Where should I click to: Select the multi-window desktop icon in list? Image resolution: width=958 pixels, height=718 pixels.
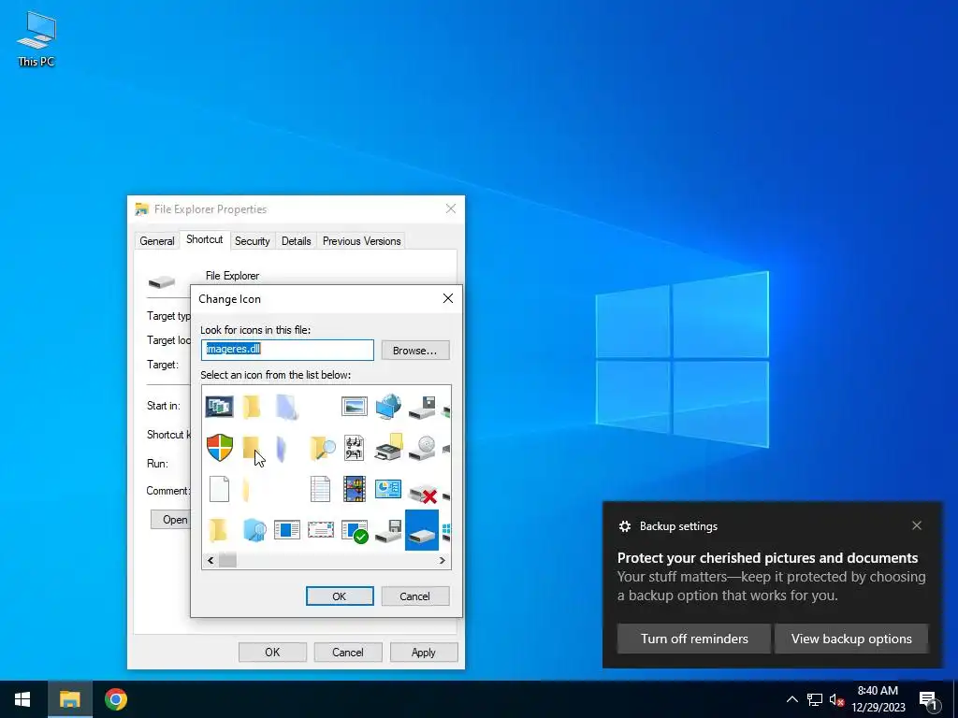point(219,407)
